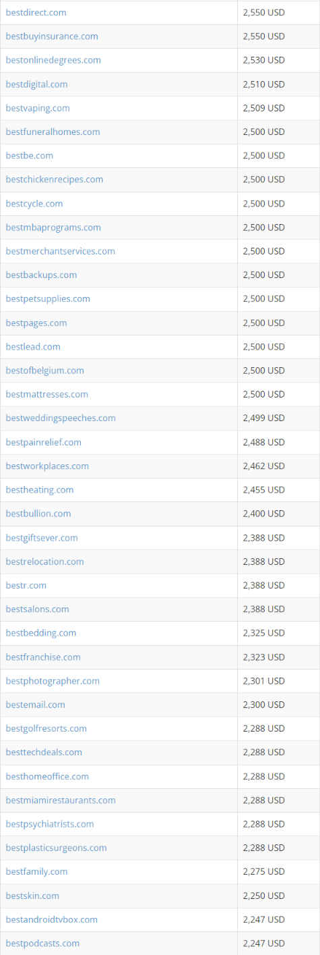The image size is (320, 955).
Task: Open bestchickenrecipes.com listing
Action: click(x=55, y=180)
